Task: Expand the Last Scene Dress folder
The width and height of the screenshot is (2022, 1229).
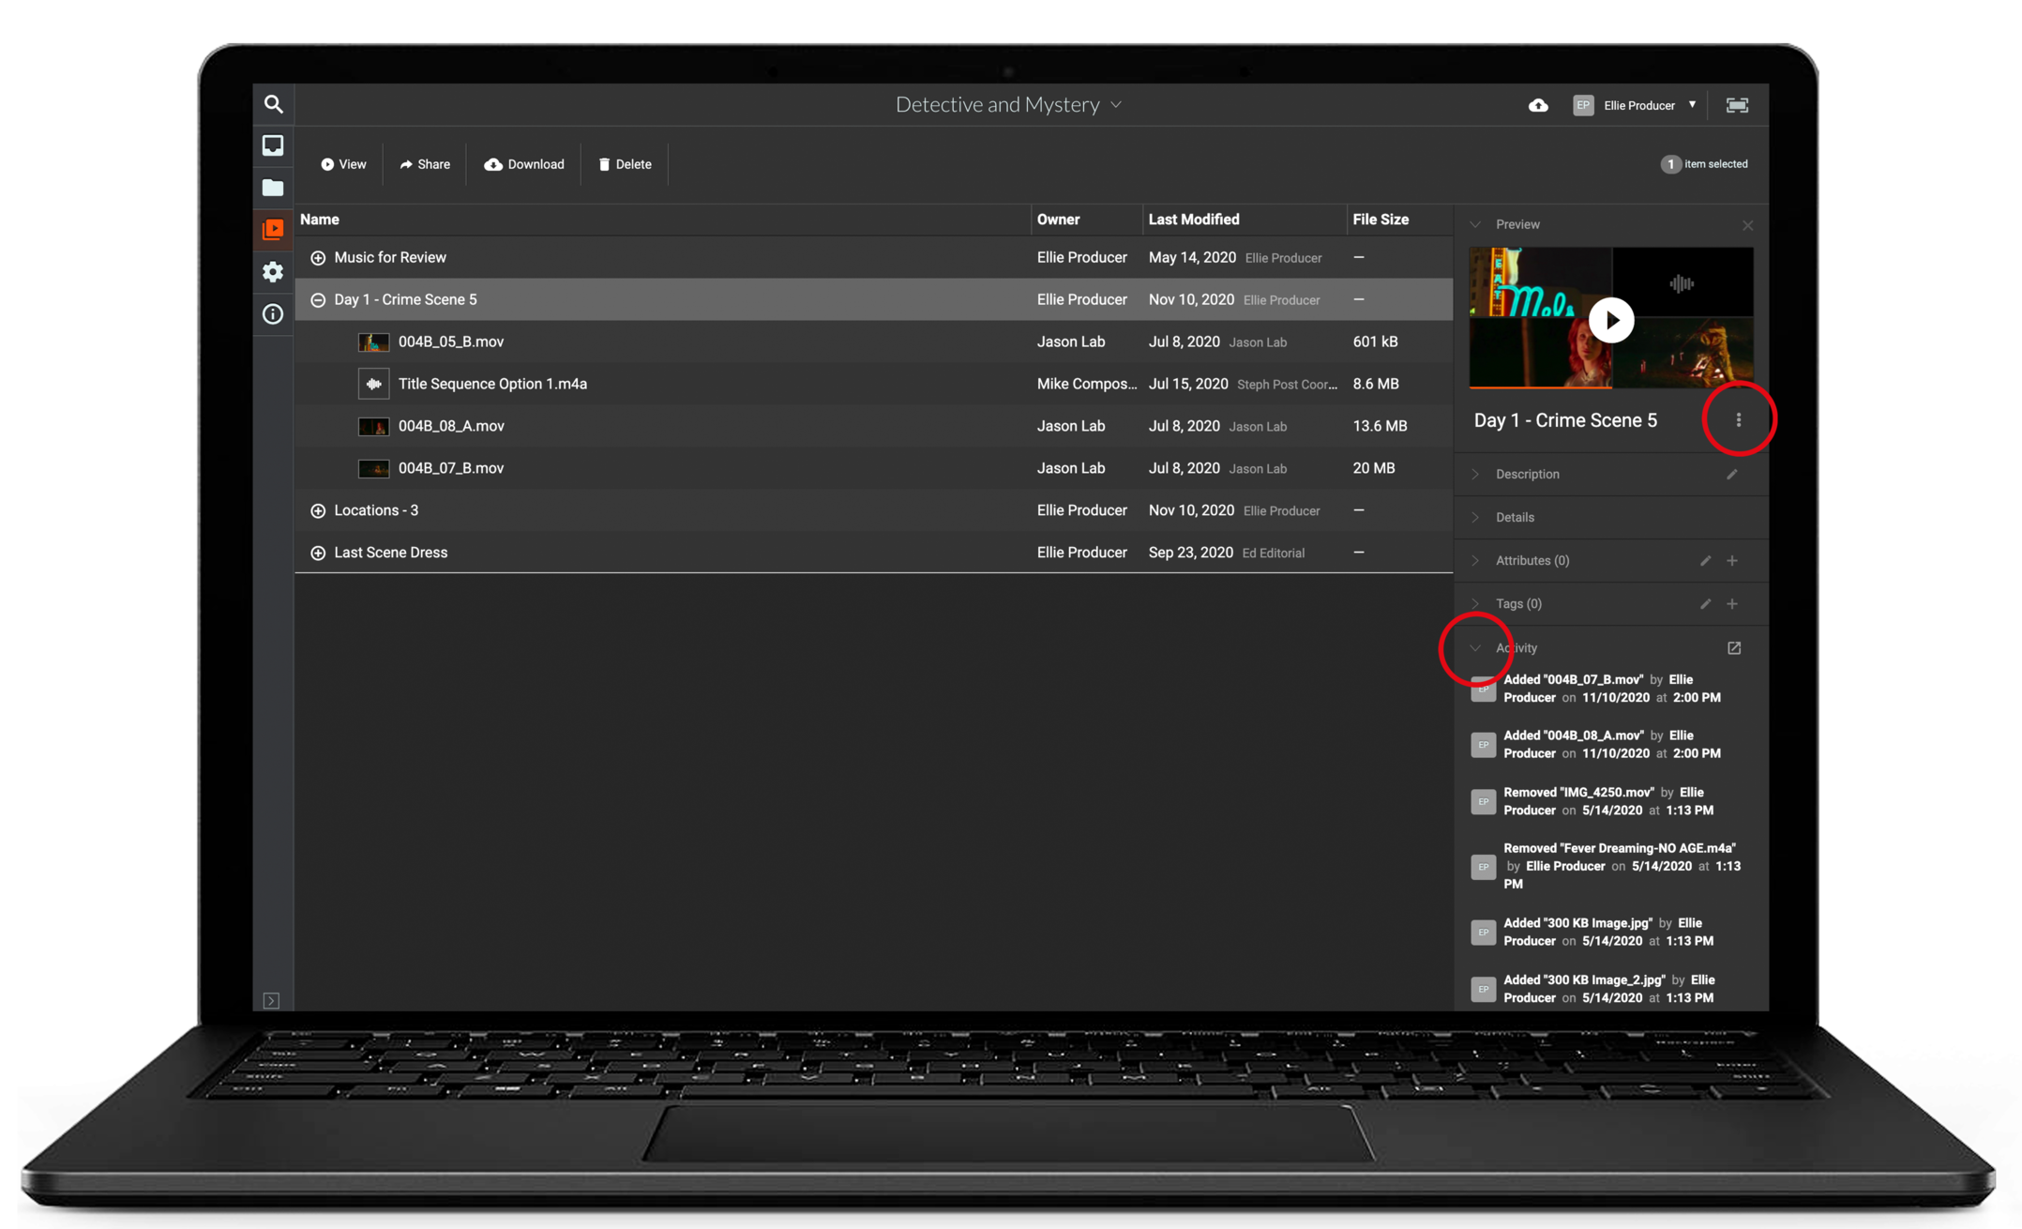Action: 318,553
